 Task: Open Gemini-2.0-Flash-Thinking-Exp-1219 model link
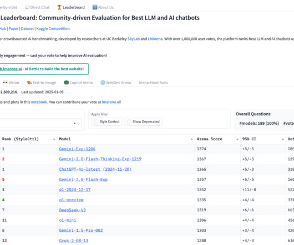point(100,159)
